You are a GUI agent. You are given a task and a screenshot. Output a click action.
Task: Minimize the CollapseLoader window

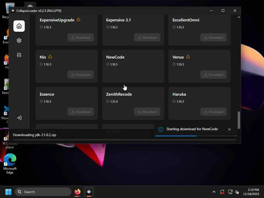pyautogui.click(x=211, y=11)
